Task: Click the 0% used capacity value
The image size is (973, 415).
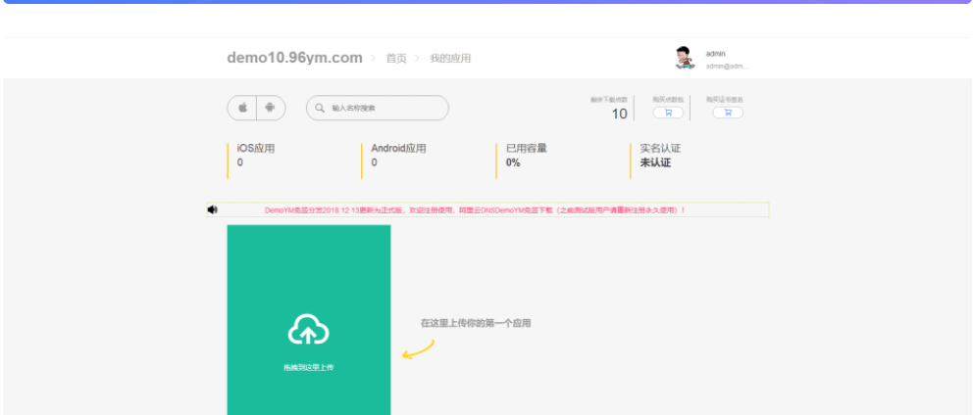Action: point(513,162)
